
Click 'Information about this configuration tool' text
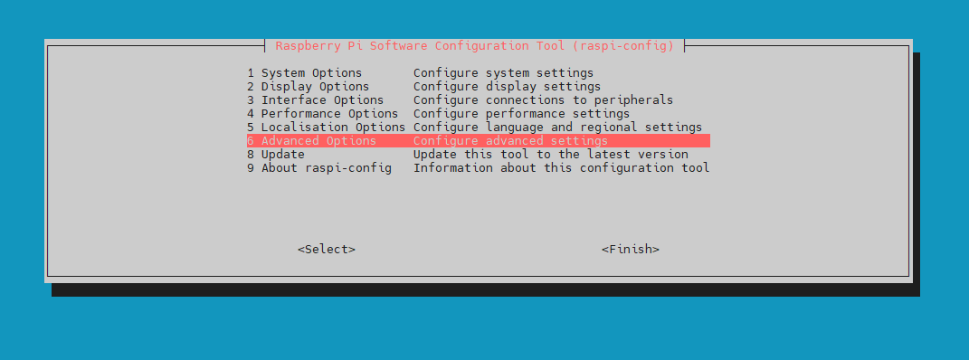coord(561,168)
